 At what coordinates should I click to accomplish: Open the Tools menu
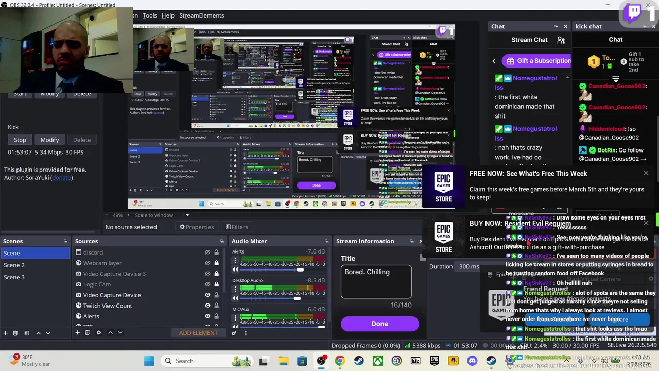coord(150,15)
